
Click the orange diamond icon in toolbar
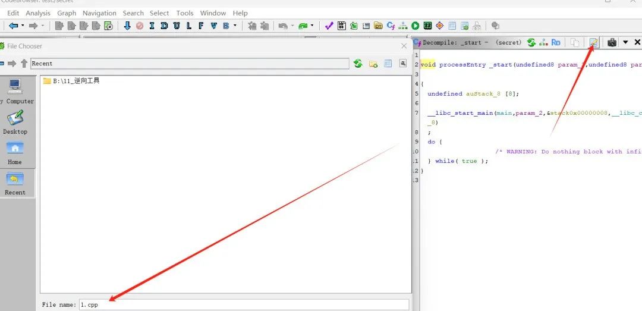(440, 26)
